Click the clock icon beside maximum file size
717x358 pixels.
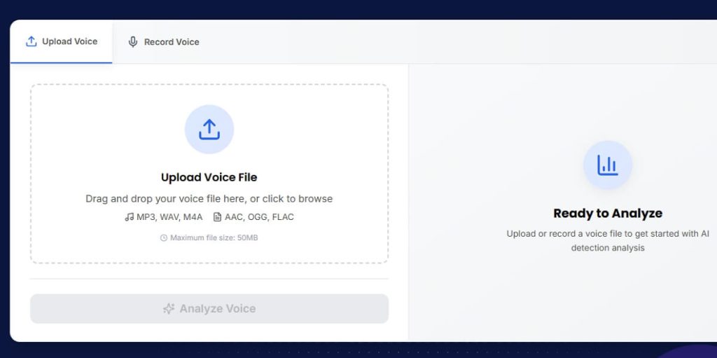tap(164, 238)
